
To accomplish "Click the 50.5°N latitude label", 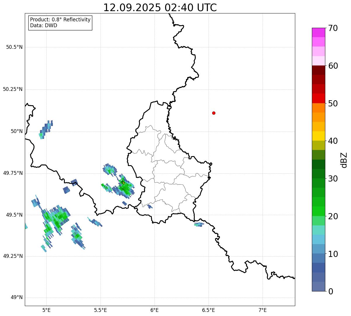I will pyautogui.click(x=14, y=47).
